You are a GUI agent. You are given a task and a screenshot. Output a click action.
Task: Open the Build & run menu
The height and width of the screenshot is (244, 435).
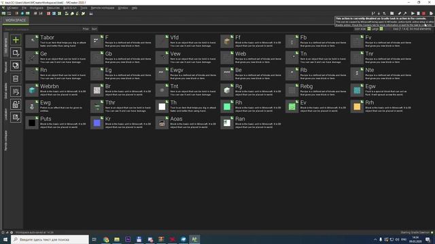(70, 7)
